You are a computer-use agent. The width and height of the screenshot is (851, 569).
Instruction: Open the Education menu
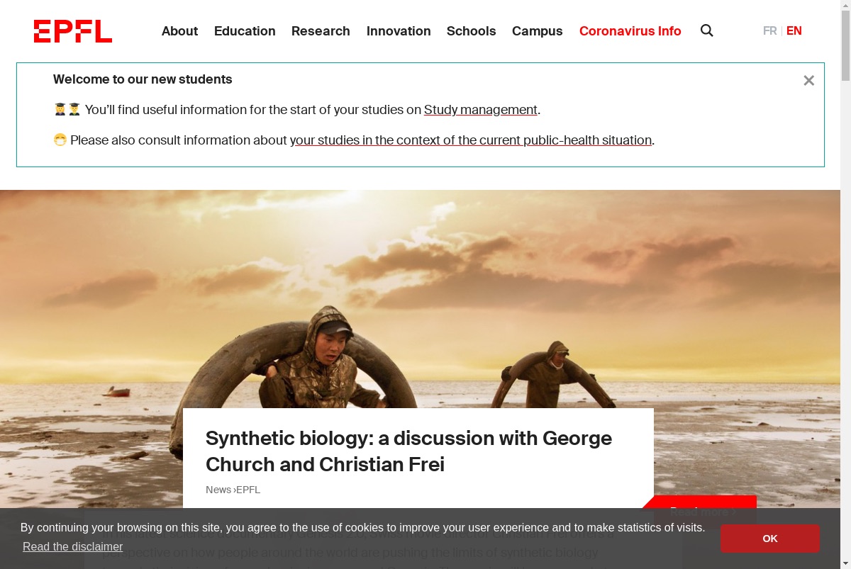(245, 31)
